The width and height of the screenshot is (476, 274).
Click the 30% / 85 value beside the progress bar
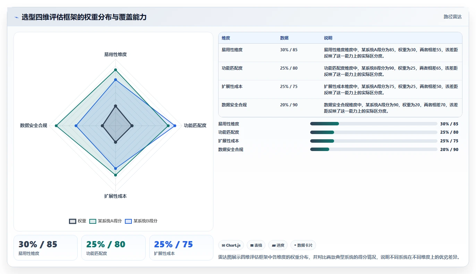[x=449, y=124]
